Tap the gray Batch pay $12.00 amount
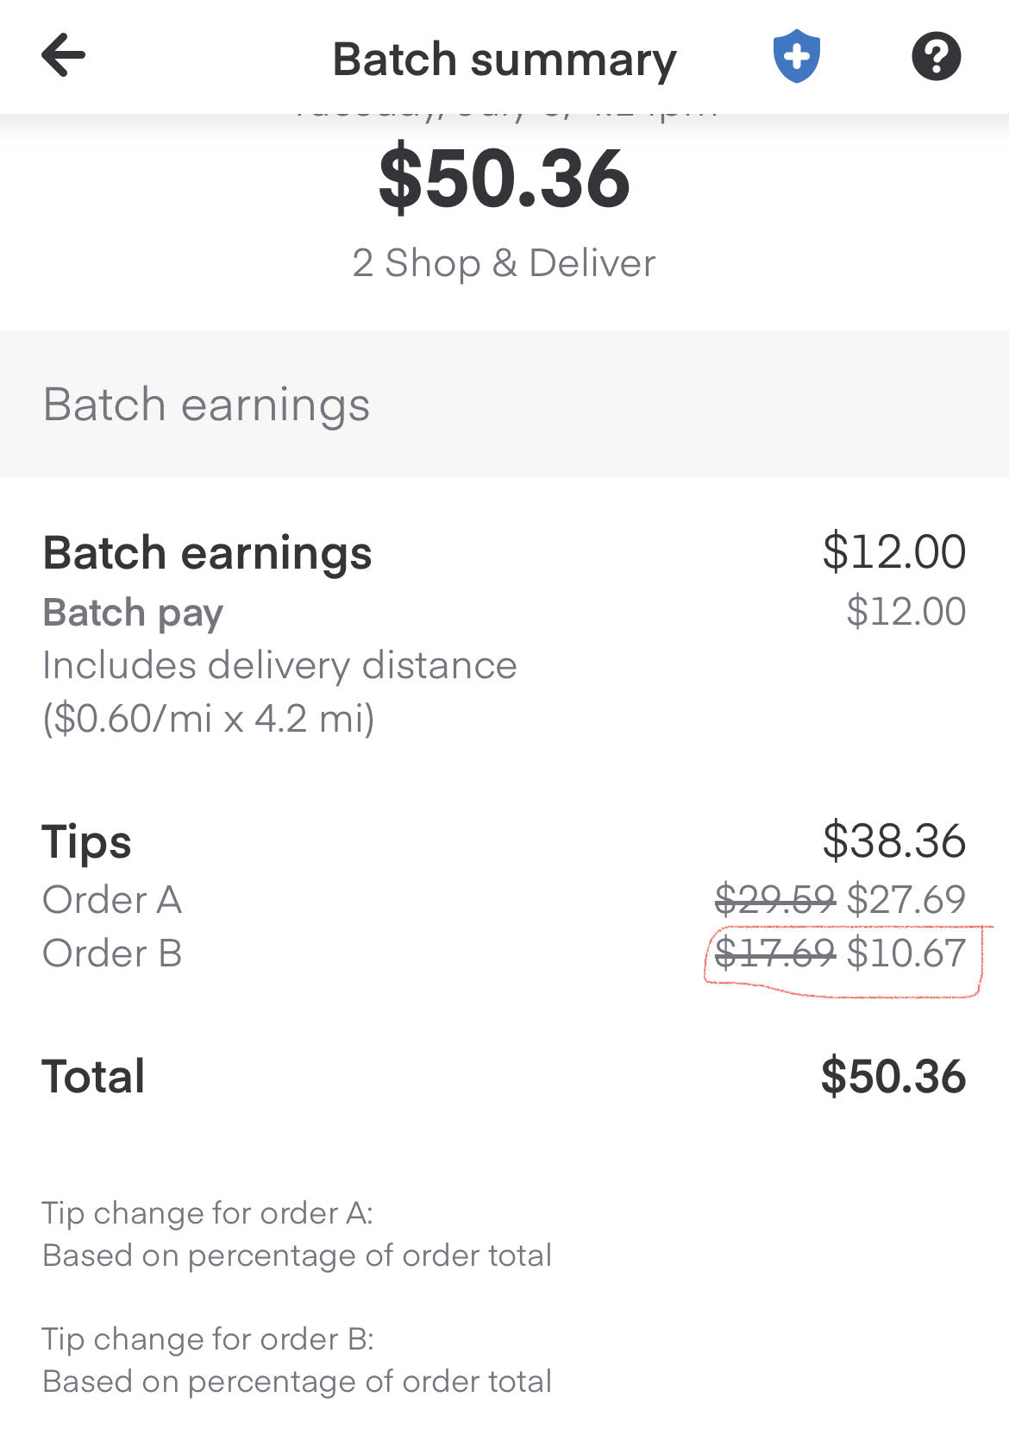1009x1441 pixels. [x=906, y=612]
